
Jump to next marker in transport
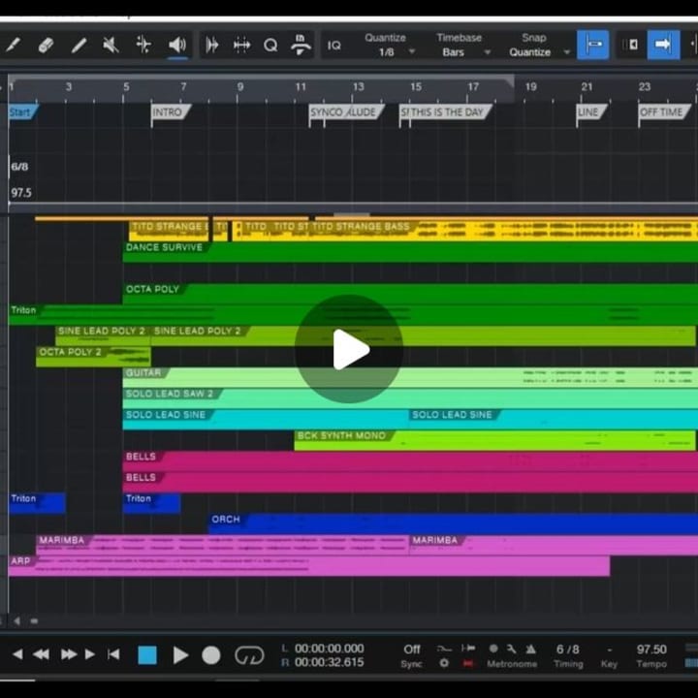pyautogui.click(x=90, y=654)
